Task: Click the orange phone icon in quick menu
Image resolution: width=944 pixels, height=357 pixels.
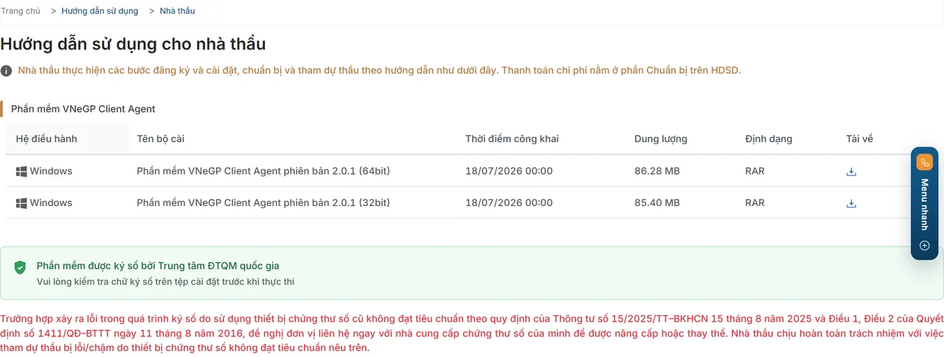Action: pos(924,162)
